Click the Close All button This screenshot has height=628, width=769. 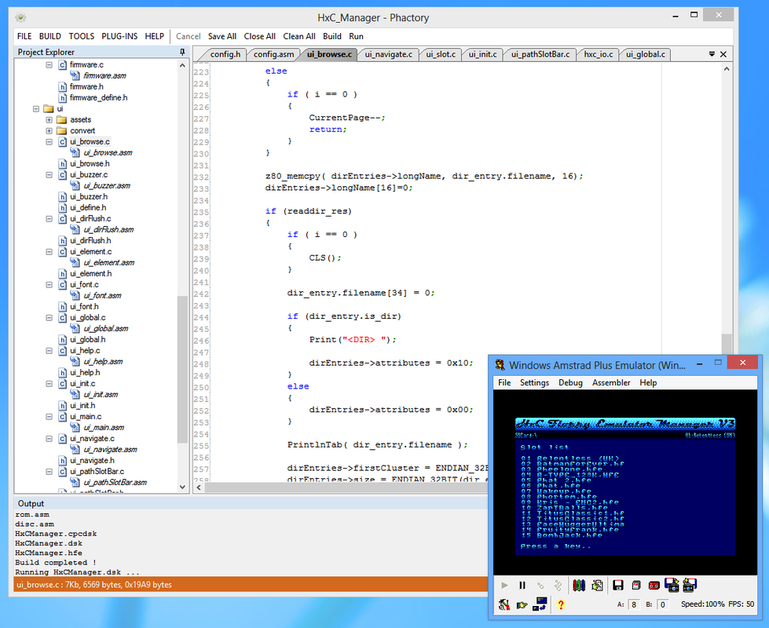tap(259, 36)
